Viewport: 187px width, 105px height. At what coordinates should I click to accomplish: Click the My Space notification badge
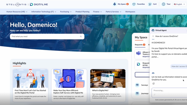[127, 4]
